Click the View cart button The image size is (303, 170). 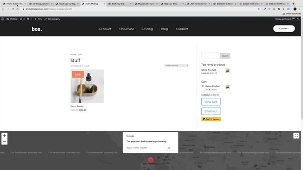click(x=211, y=102)
